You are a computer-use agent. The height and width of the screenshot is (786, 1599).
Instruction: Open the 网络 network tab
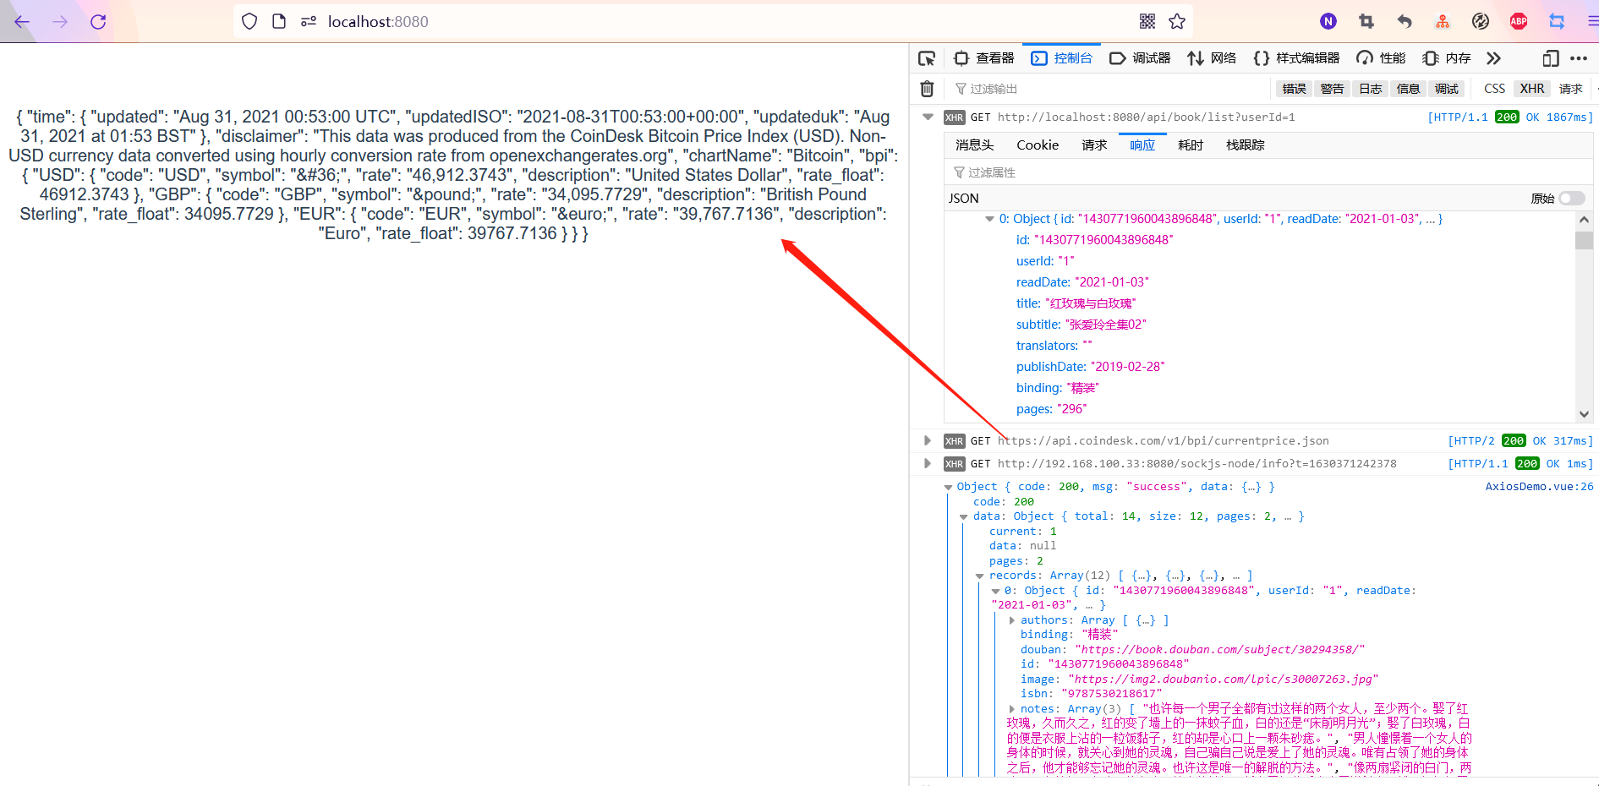pyautogui.click(x=1212, y=58)
